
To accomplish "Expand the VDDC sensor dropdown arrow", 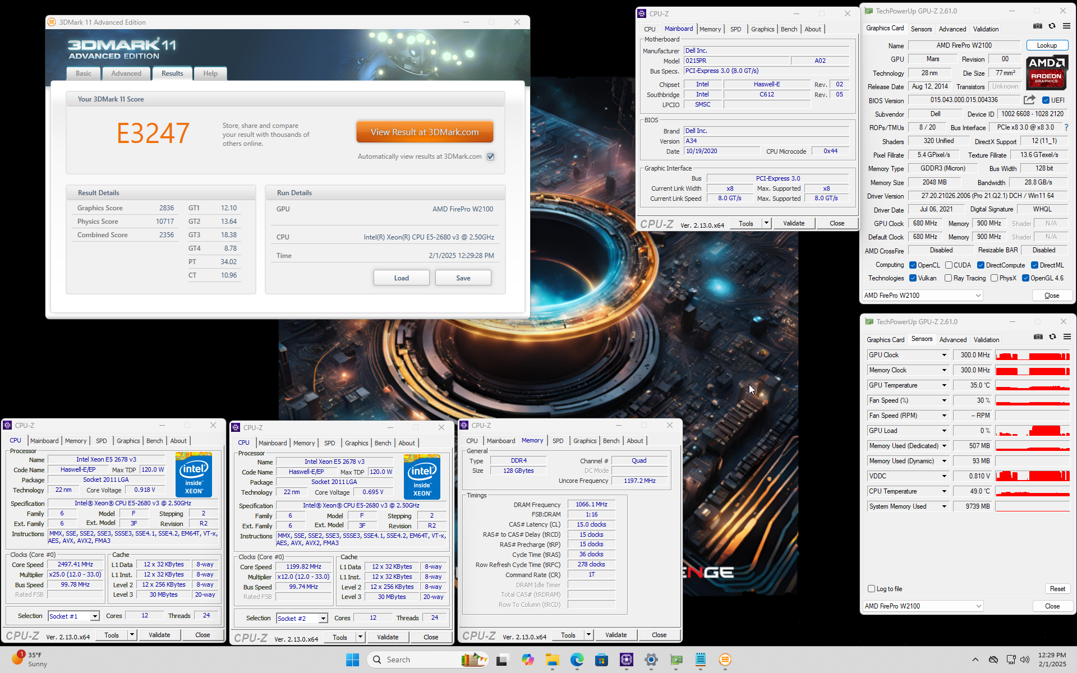I will pos(944,476).
